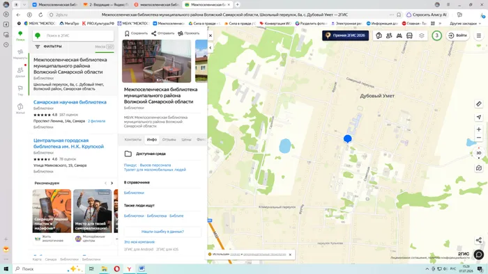Click the Сохранить bookmark icon
The width and height of the screenshot is (488, 274).
coord(136,33)
